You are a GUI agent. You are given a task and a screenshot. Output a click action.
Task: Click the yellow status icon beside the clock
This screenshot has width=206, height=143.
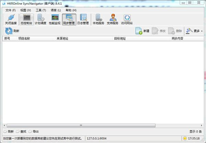(x=185, y=138)
